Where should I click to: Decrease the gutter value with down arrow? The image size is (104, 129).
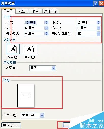click(47, 34)
